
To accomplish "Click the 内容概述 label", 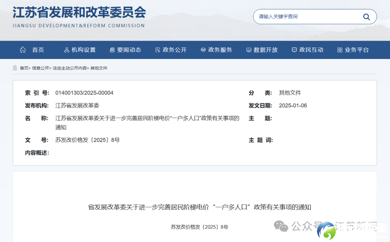I will coord(37,153).
